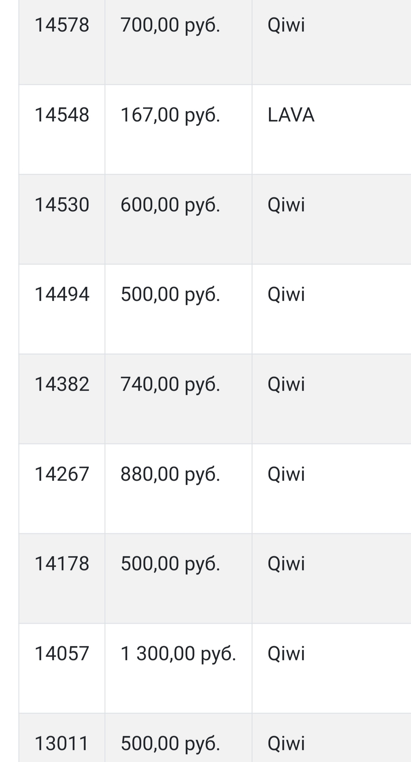
Task: Click transaction ID 14267
Action: 62,474
